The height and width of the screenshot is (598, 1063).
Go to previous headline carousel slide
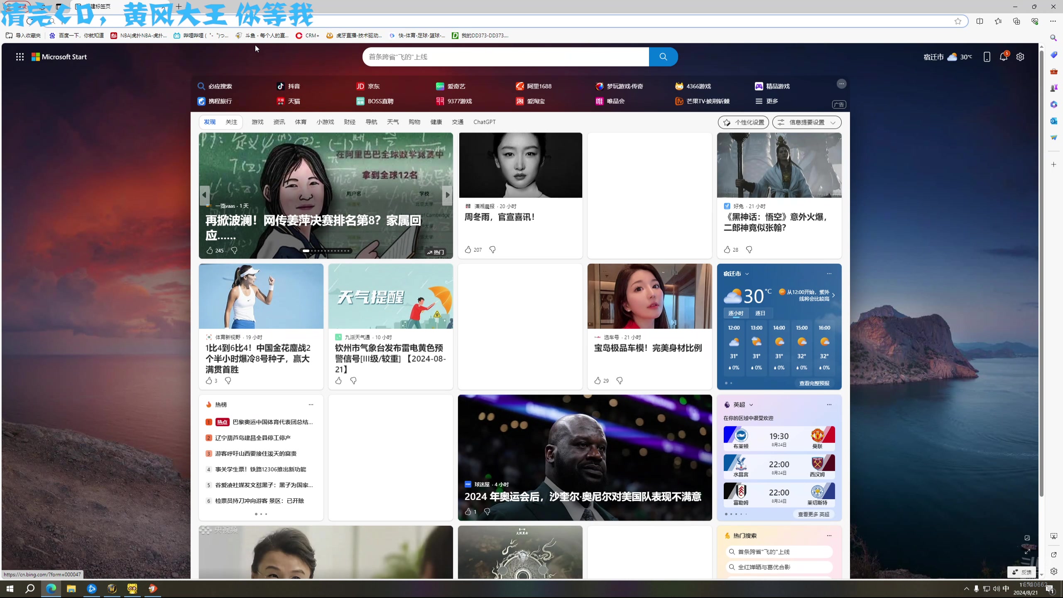pyautogui.click(x=204, y=195)
